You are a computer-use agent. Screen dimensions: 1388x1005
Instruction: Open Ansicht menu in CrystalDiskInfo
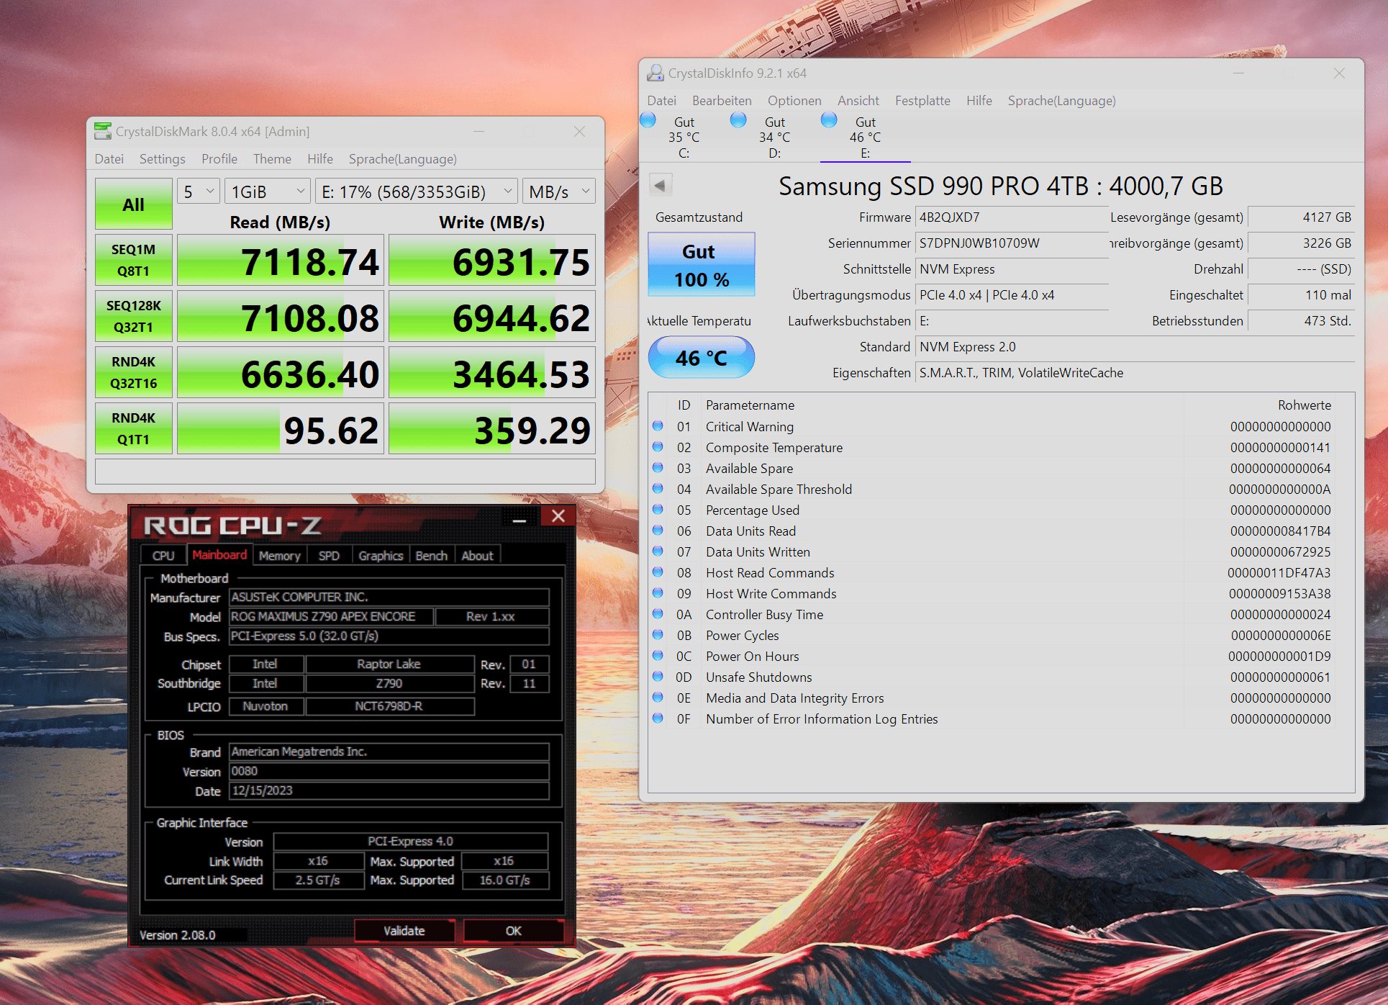point(858,101)
